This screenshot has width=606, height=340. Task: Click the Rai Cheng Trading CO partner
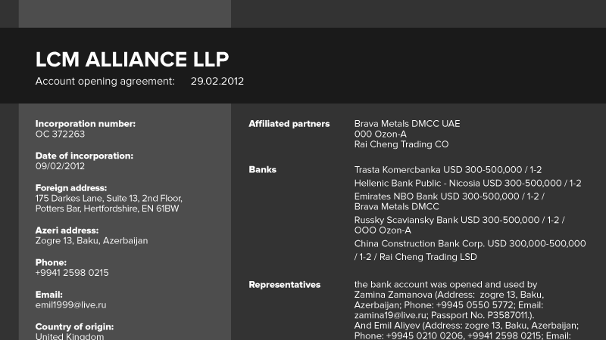pos(401,144)
